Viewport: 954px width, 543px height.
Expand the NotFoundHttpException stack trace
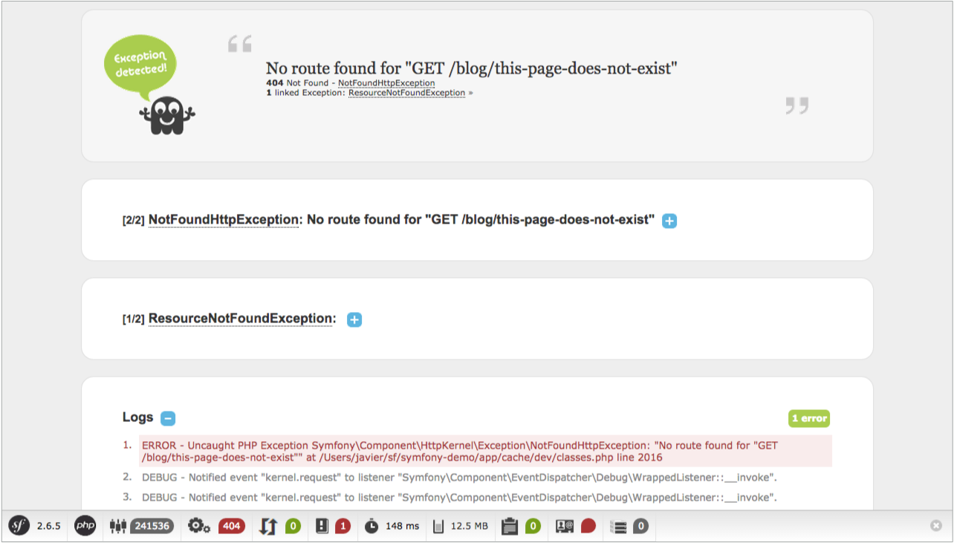tap(669, 221)
